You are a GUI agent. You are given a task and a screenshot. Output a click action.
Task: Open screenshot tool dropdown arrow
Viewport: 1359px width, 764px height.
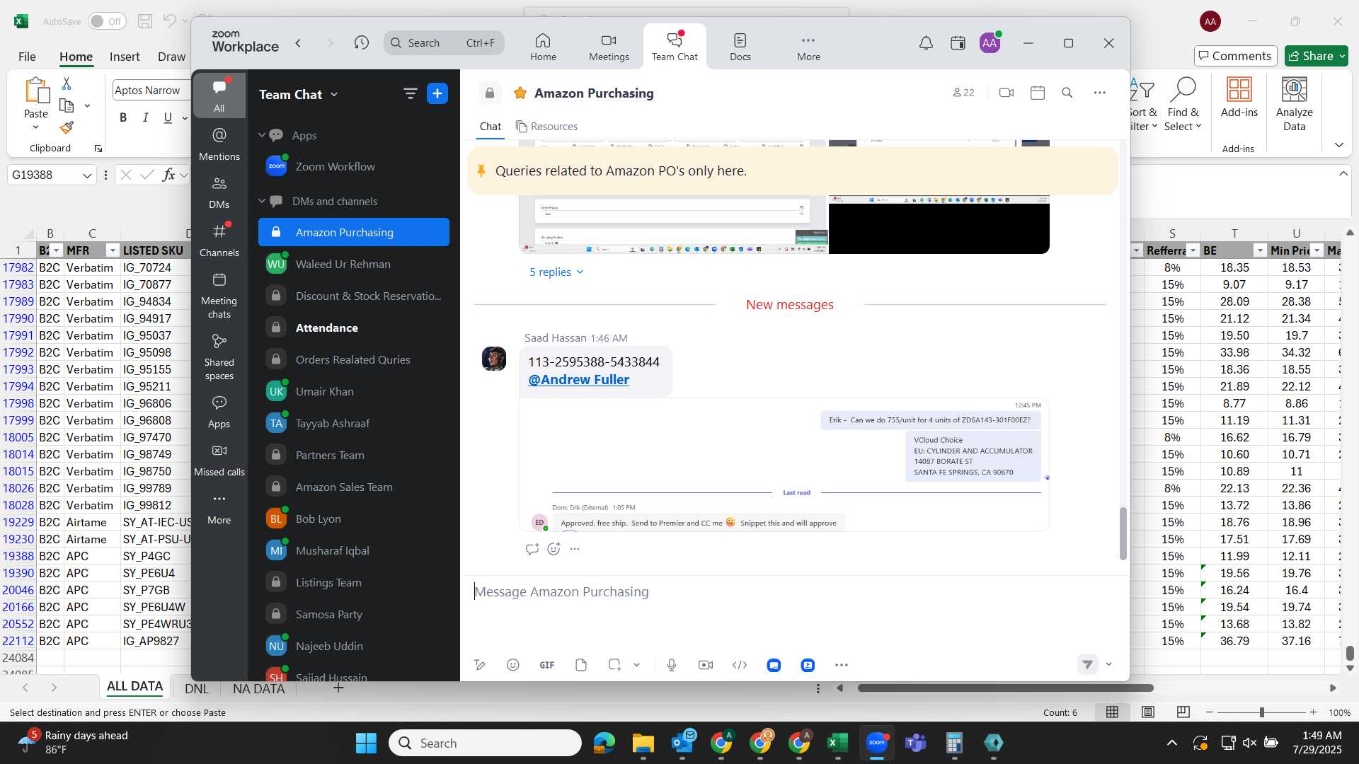point(636,665)
